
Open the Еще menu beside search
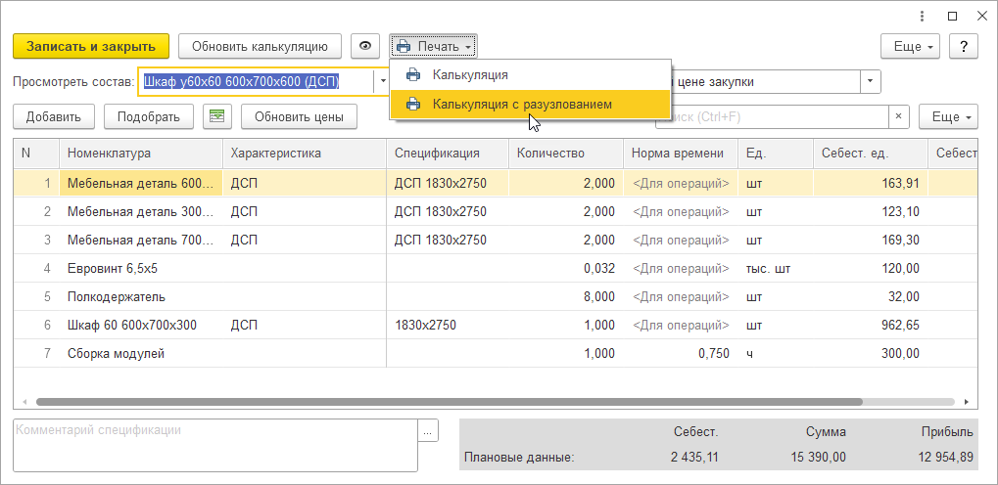tap(949, 116)
